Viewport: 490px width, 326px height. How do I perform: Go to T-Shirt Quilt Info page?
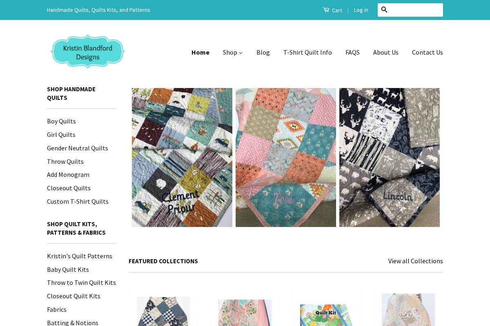(x=307, y=52)
